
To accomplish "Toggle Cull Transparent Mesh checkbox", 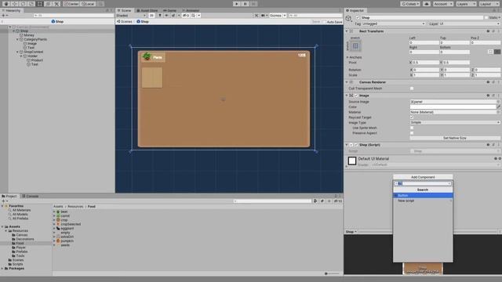I will (412, 89).
